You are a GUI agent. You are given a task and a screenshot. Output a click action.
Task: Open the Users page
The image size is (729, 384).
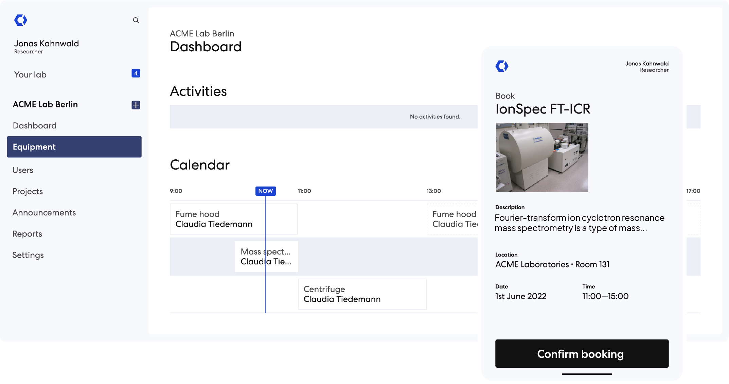(x=23, y=170)
